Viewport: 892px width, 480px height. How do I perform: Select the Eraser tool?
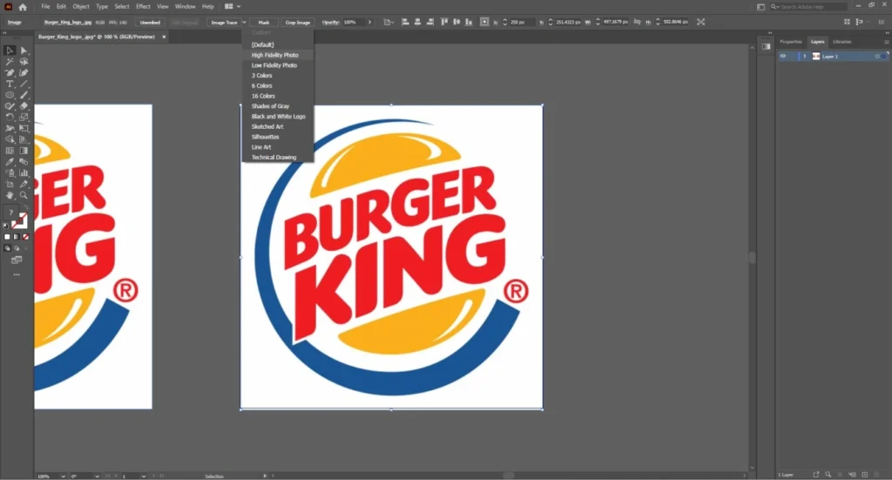click(x=24, y=105)
